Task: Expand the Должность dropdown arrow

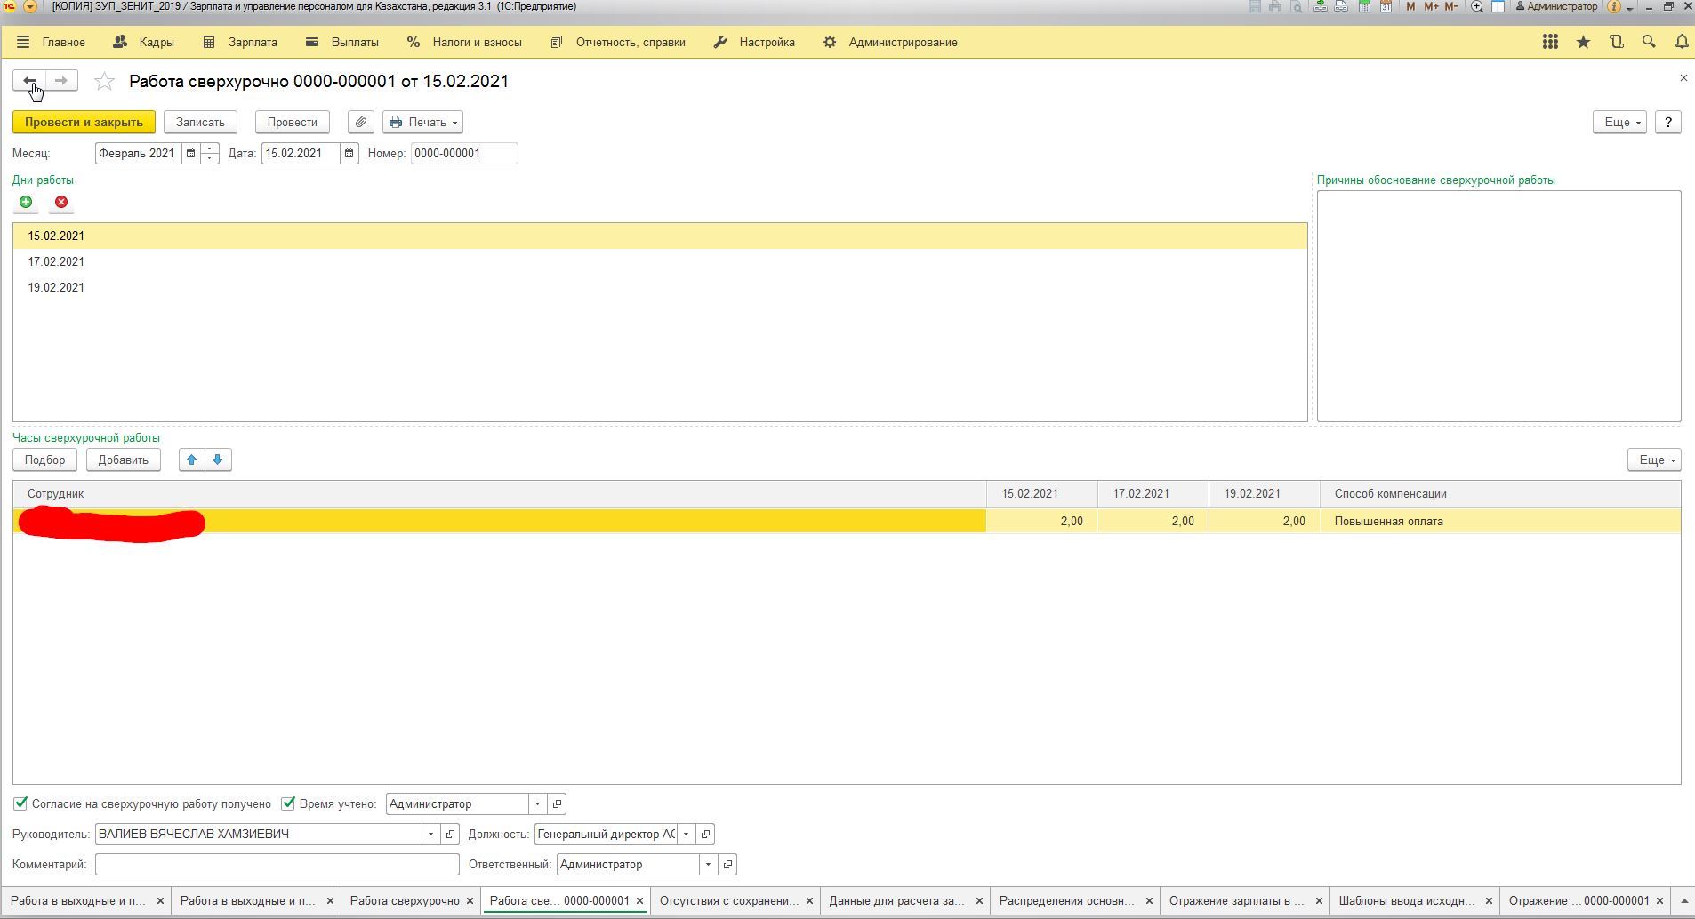Action: pyautogui.click(x=686, y=834)
